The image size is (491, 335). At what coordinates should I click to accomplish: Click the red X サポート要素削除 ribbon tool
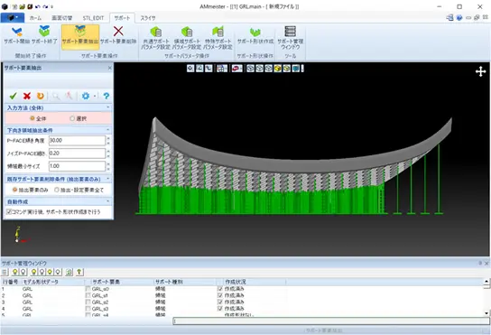118,35
